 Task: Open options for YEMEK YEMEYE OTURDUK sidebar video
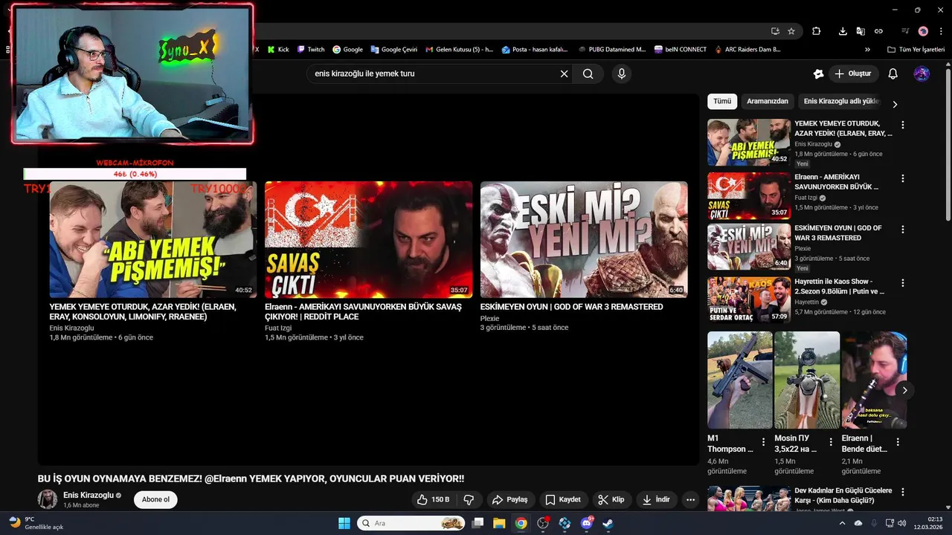point(903,125)
